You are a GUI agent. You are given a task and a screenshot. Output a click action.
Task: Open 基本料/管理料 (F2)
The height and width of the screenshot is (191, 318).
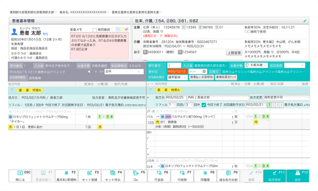66,176
